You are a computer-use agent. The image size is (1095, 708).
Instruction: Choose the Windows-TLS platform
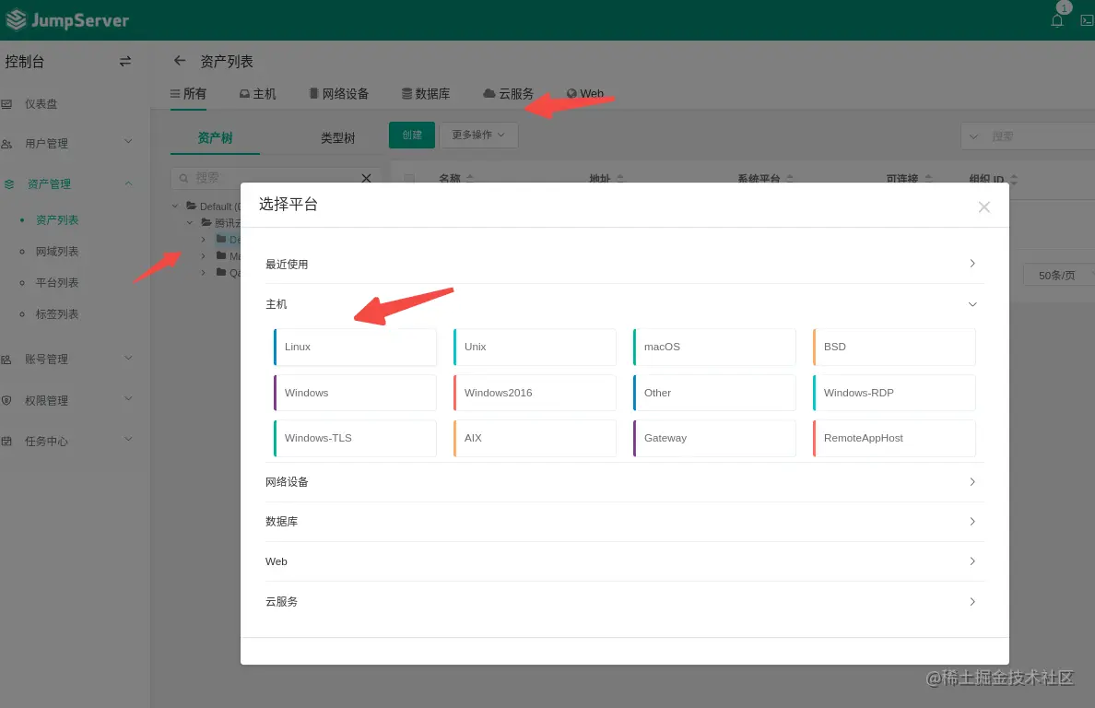point(355,439)
